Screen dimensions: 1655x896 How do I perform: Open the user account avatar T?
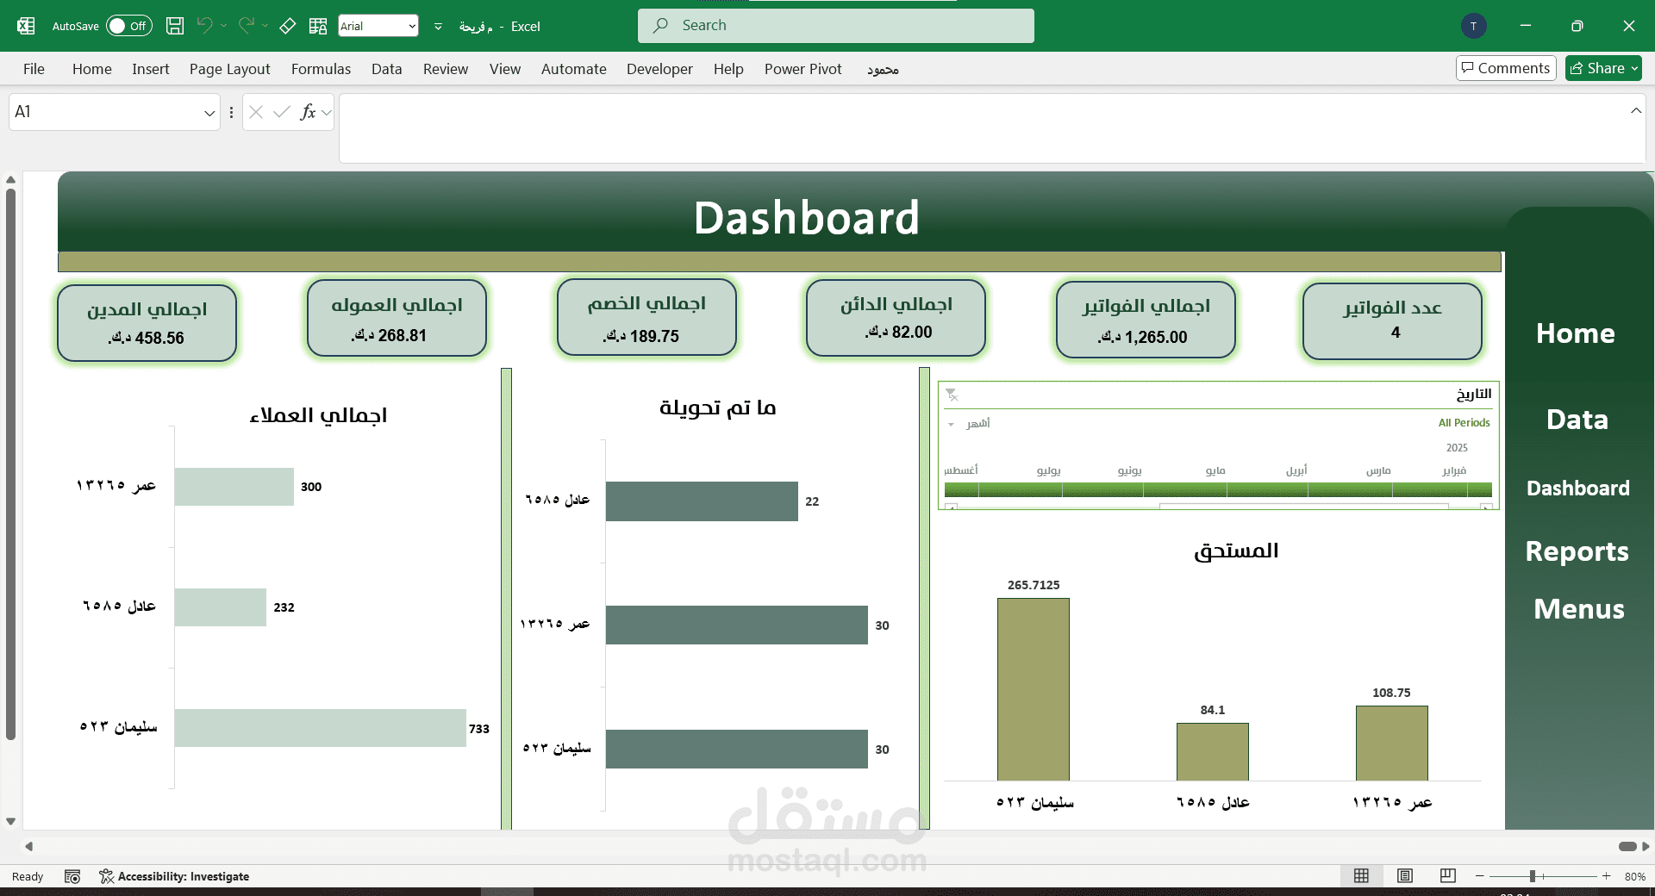click(x=1474, y=26)
